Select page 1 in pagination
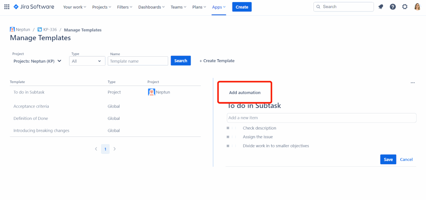Image resolution: width=426 pixels, height=200 pixels. (x=105, y=149)
